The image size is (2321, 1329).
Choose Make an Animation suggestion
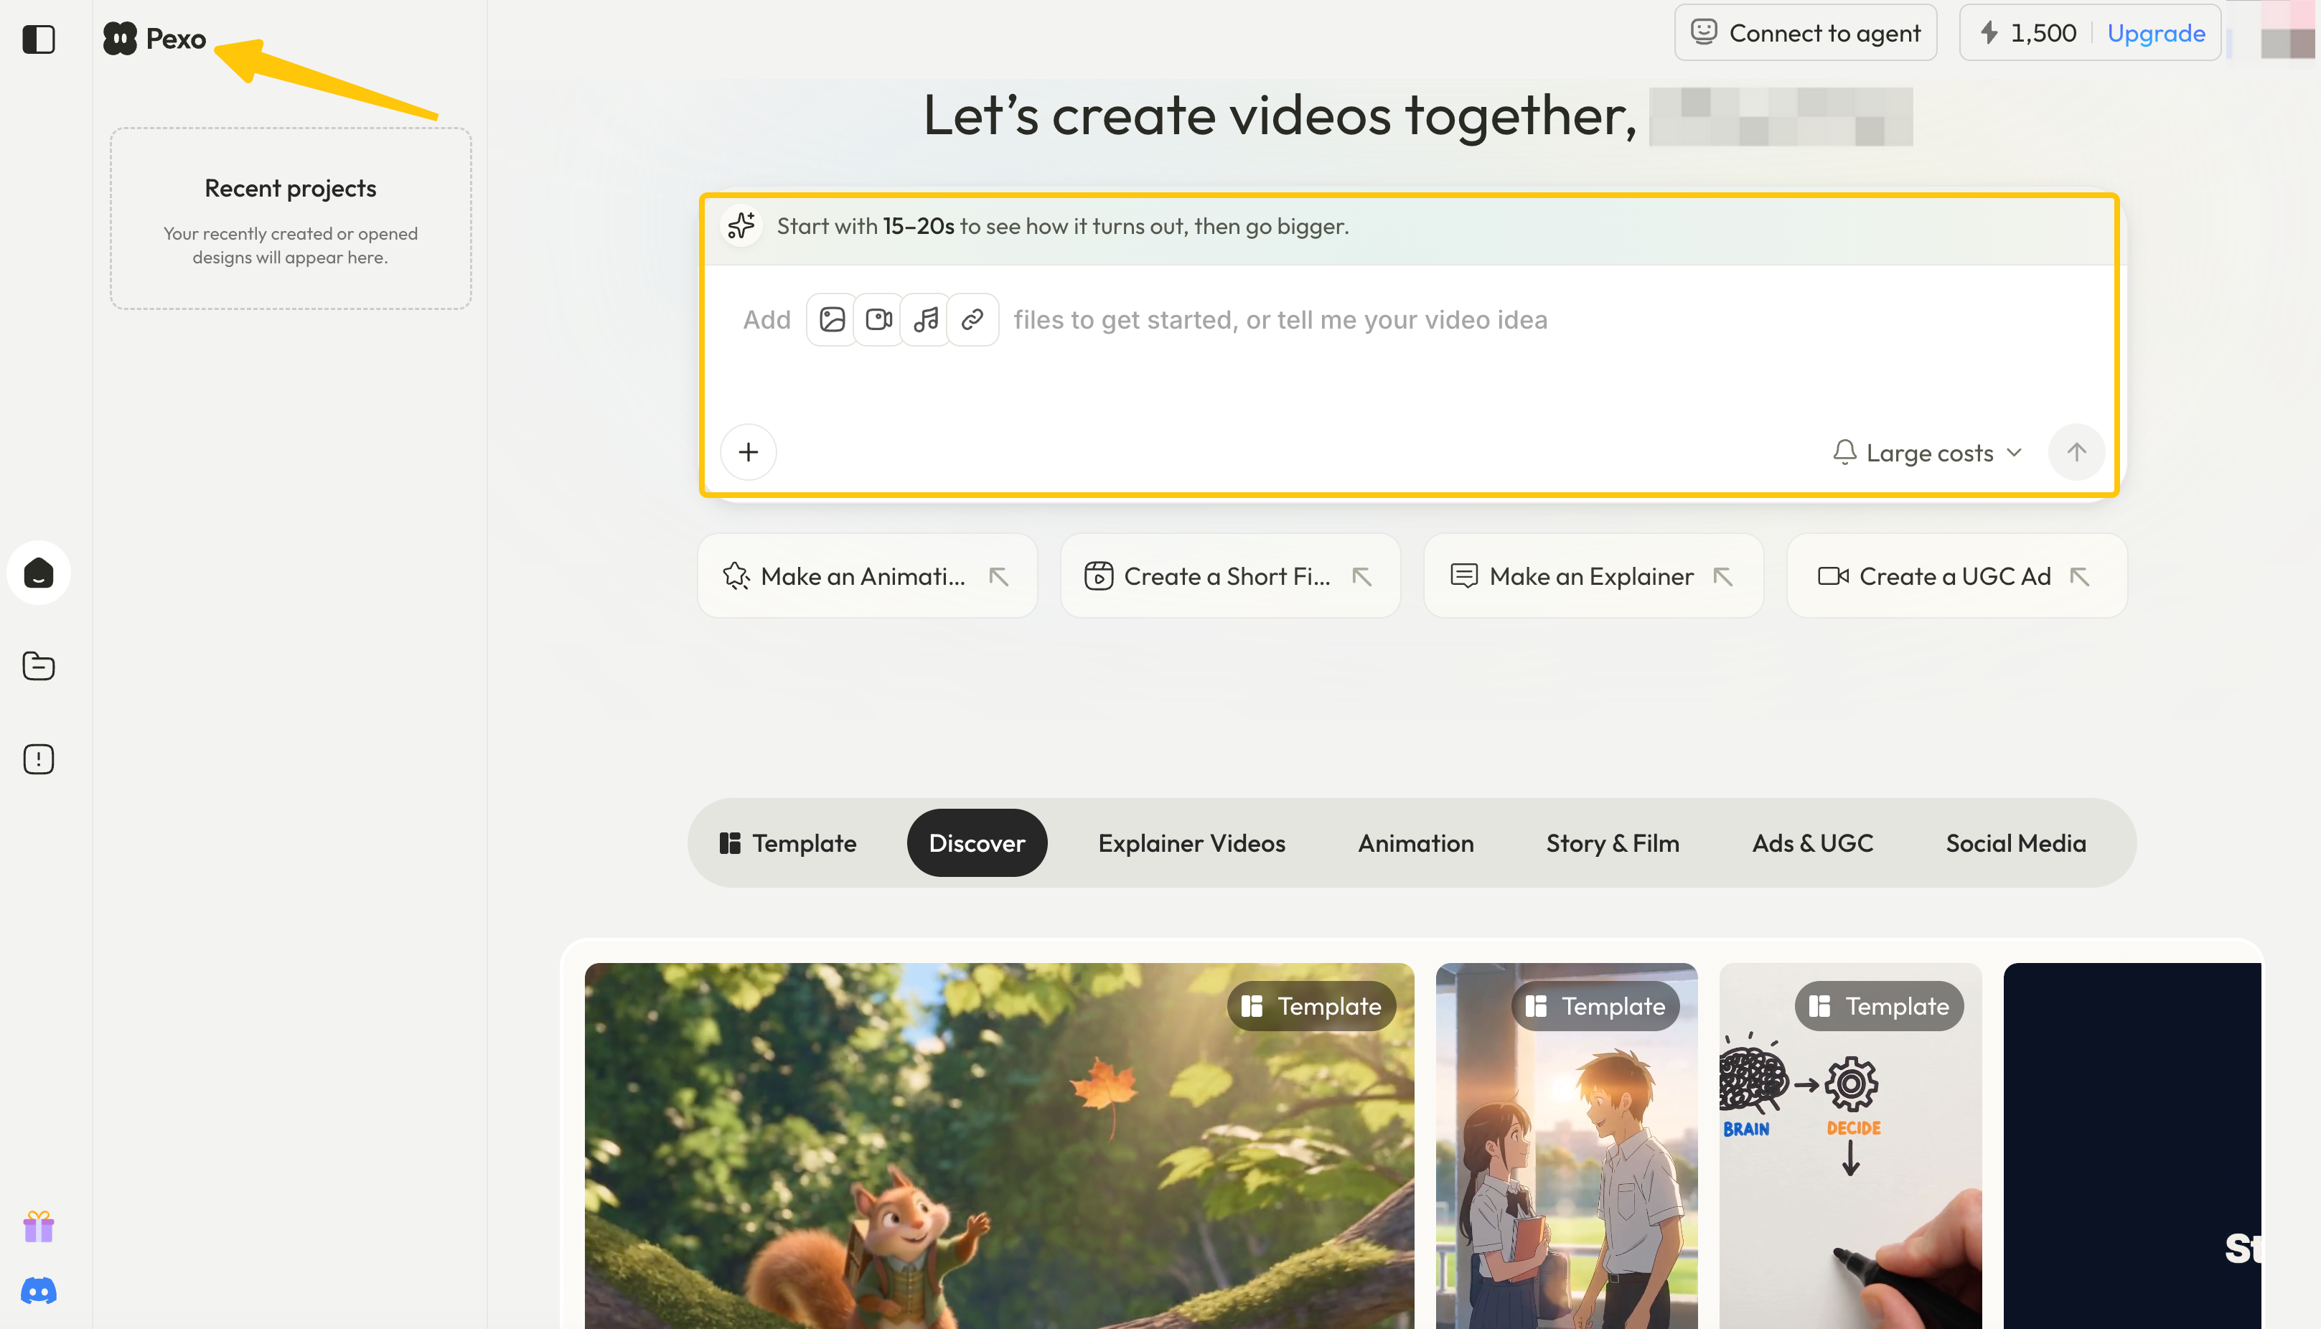coord(867,576)
